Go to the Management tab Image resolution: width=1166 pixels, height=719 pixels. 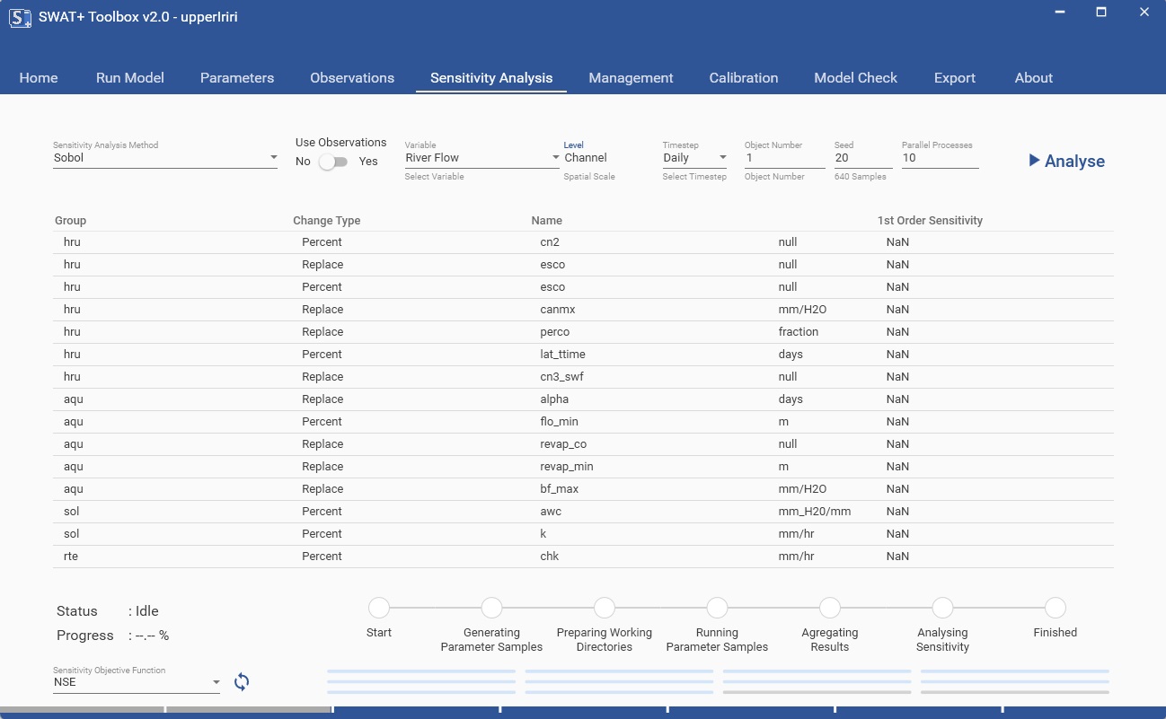point(631,78)
